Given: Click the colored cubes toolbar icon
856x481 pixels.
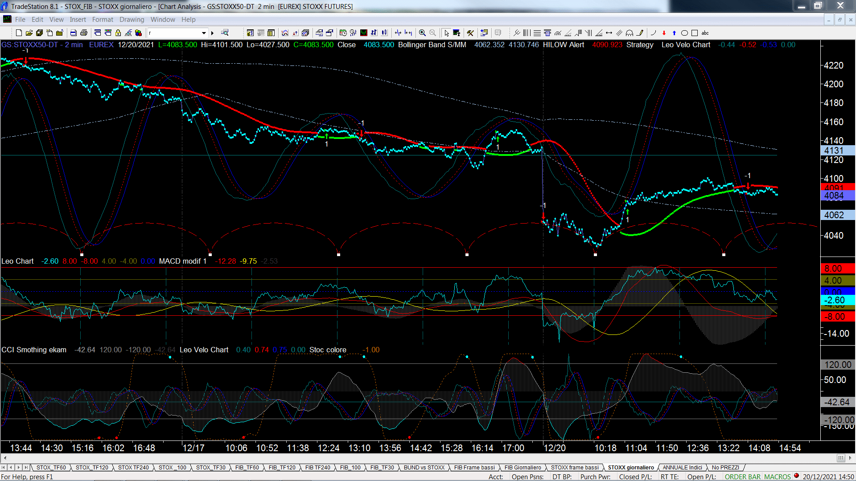Looking at the screenshot, I should (x=138, y=33).
